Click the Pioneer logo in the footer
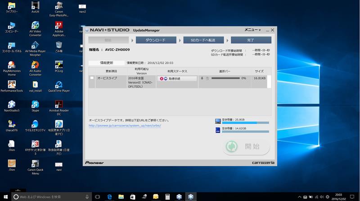Viewport: 360px width, 201px height. [94, 162]
